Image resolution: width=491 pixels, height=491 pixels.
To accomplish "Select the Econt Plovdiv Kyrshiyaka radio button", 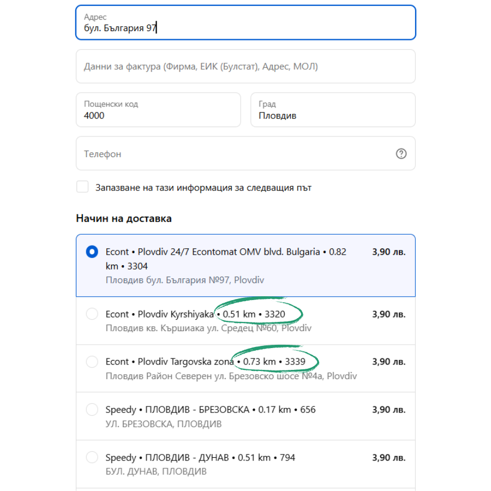I will click(x=92, y=314).
